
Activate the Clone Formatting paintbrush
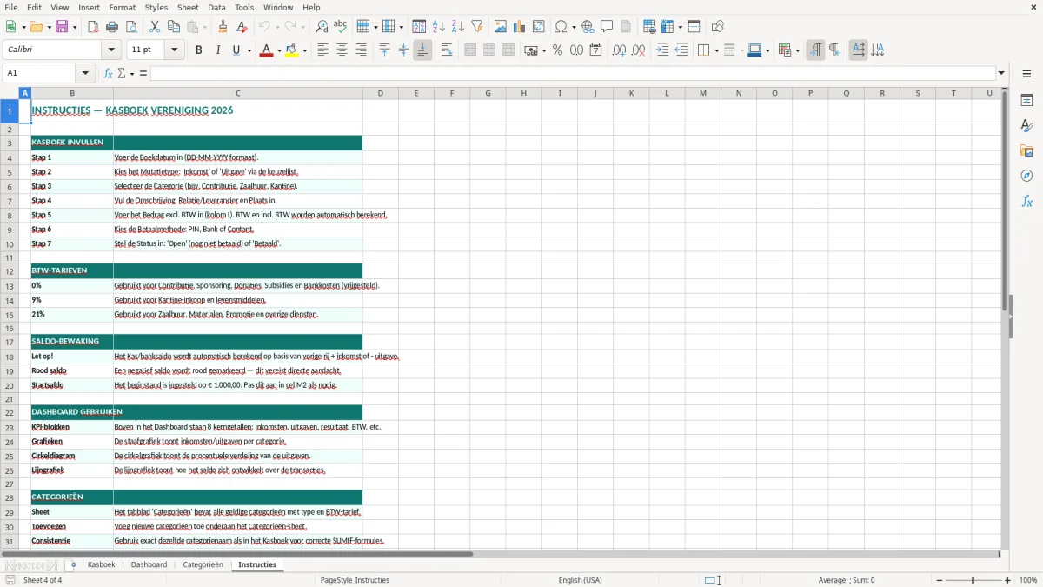click(223, 27)
